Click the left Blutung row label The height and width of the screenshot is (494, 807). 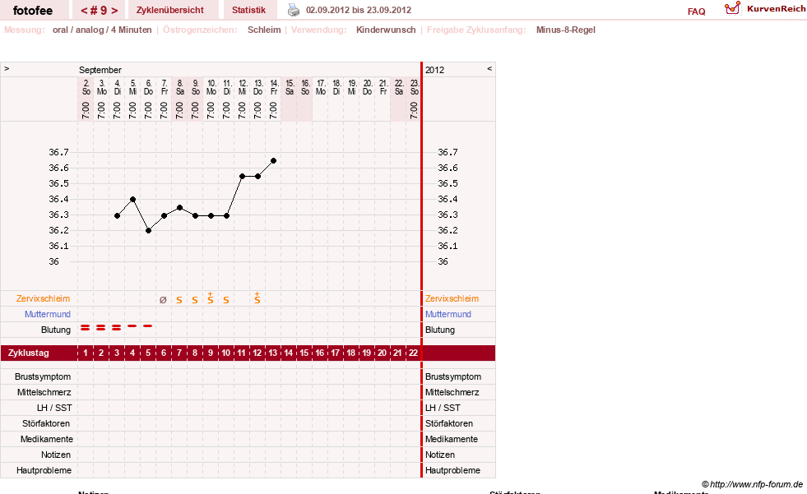(x=56, y=330)
